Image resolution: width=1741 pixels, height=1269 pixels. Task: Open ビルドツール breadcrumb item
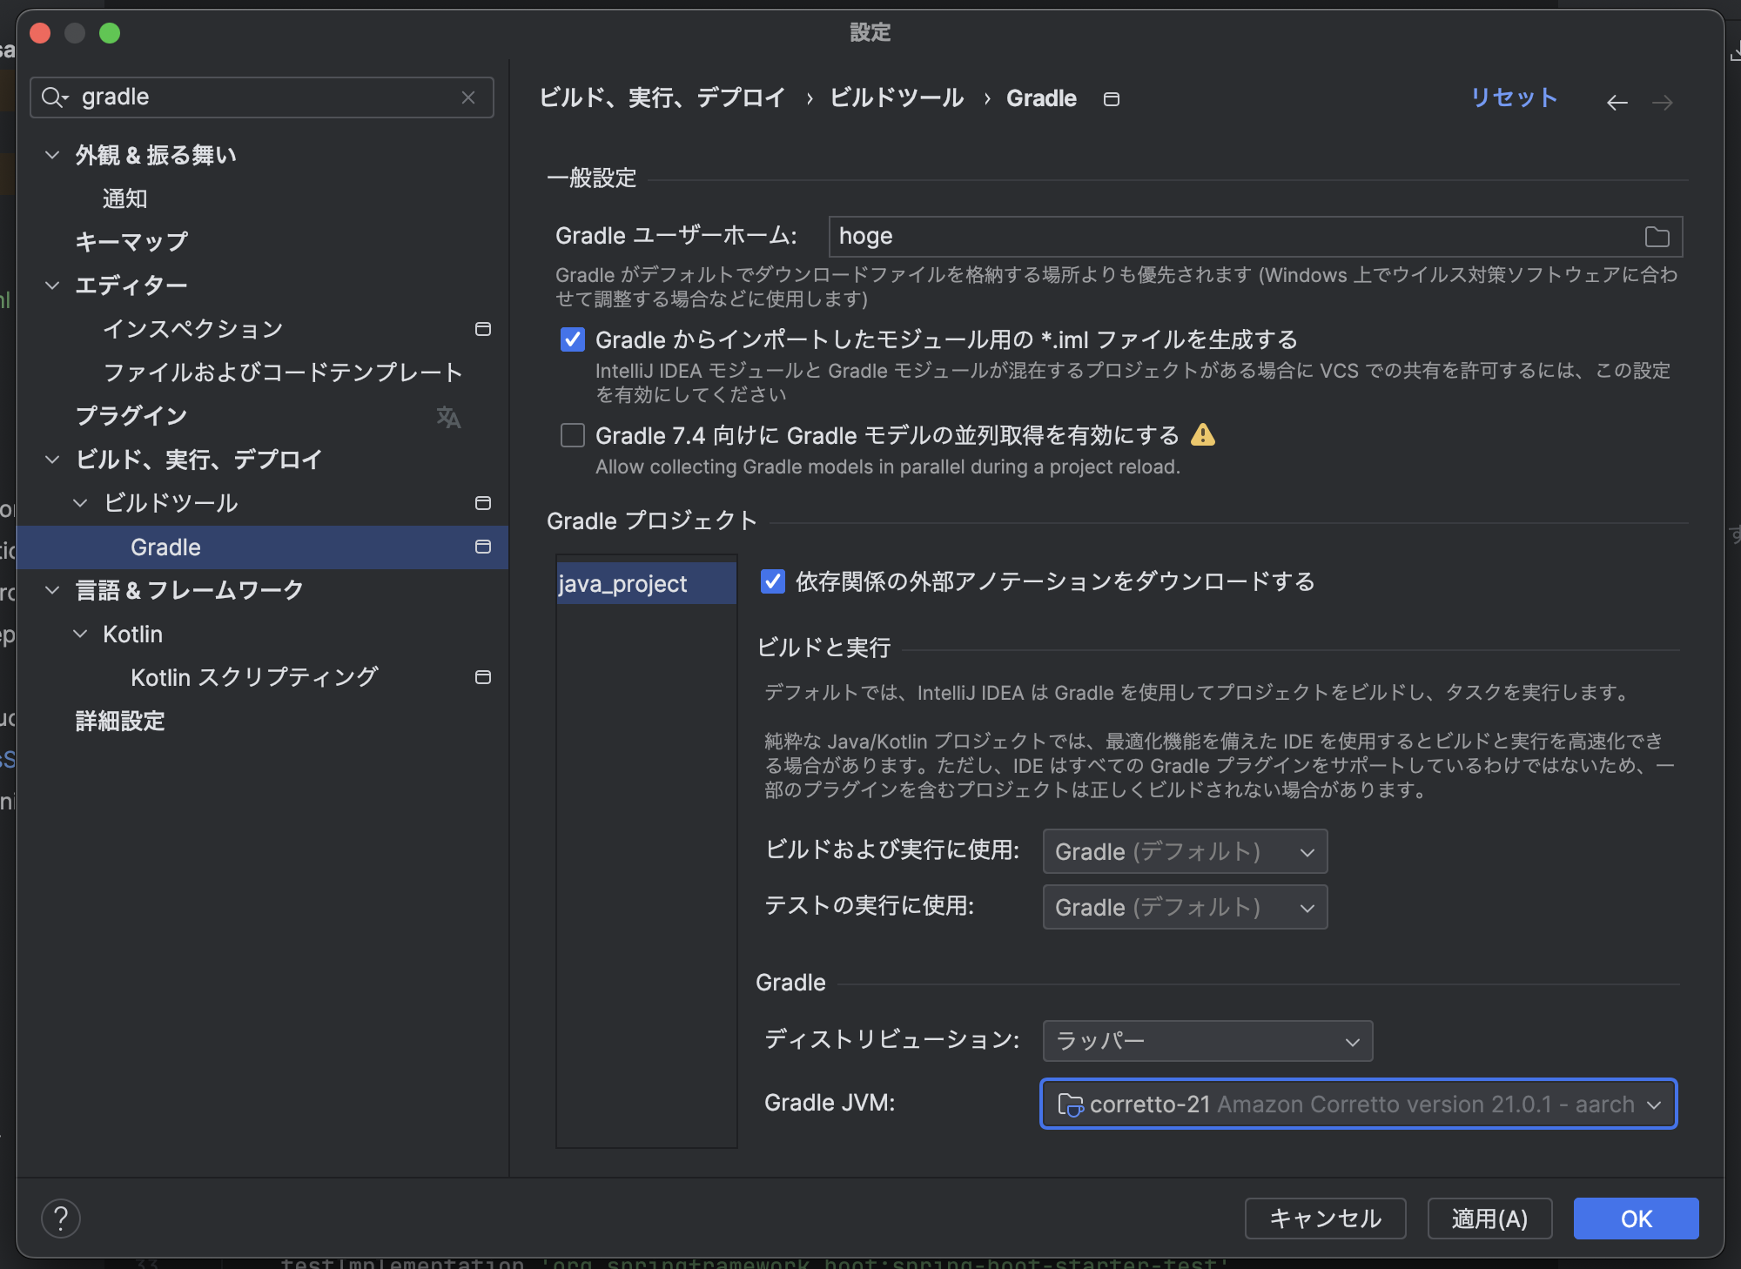898,97
